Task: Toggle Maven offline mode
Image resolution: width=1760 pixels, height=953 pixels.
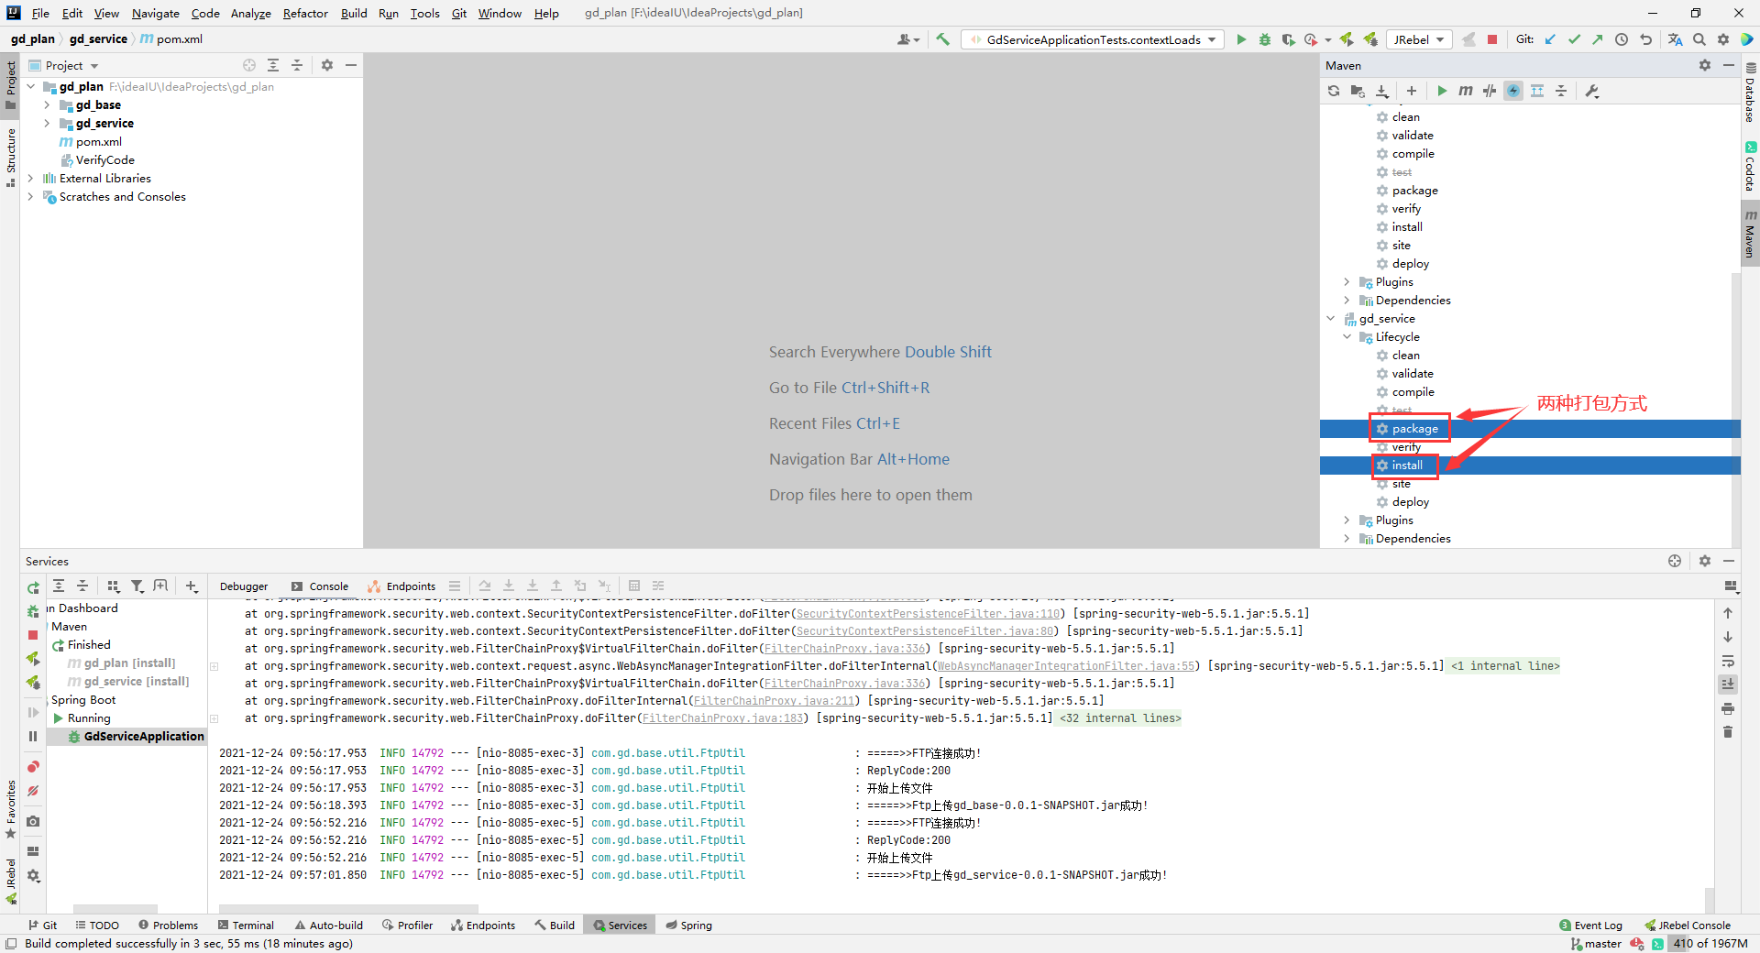Action: point(1490,91)
